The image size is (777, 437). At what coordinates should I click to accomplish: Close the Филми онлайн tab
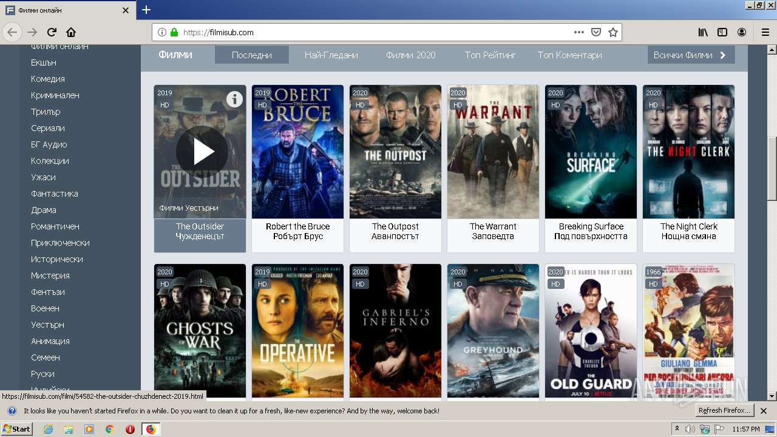[x=126, y=10]
